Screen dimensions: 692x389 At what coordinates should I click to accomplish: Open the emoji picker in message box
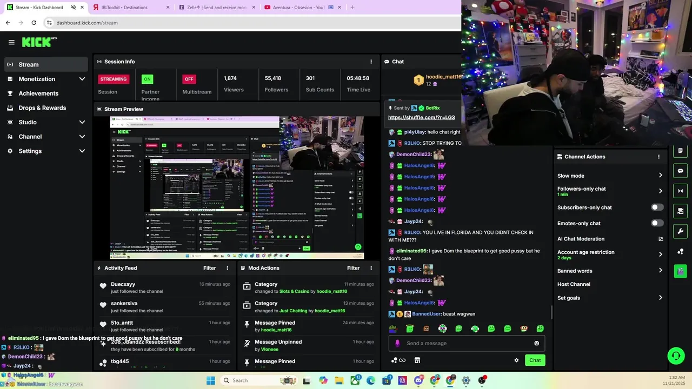[536, 343]
